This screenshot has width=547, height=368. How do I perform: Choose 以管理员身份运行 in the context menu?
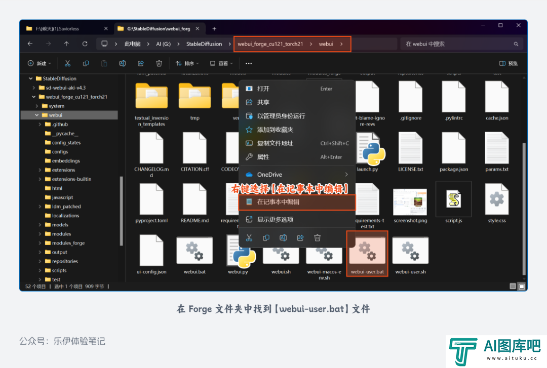tap(297, 116)
